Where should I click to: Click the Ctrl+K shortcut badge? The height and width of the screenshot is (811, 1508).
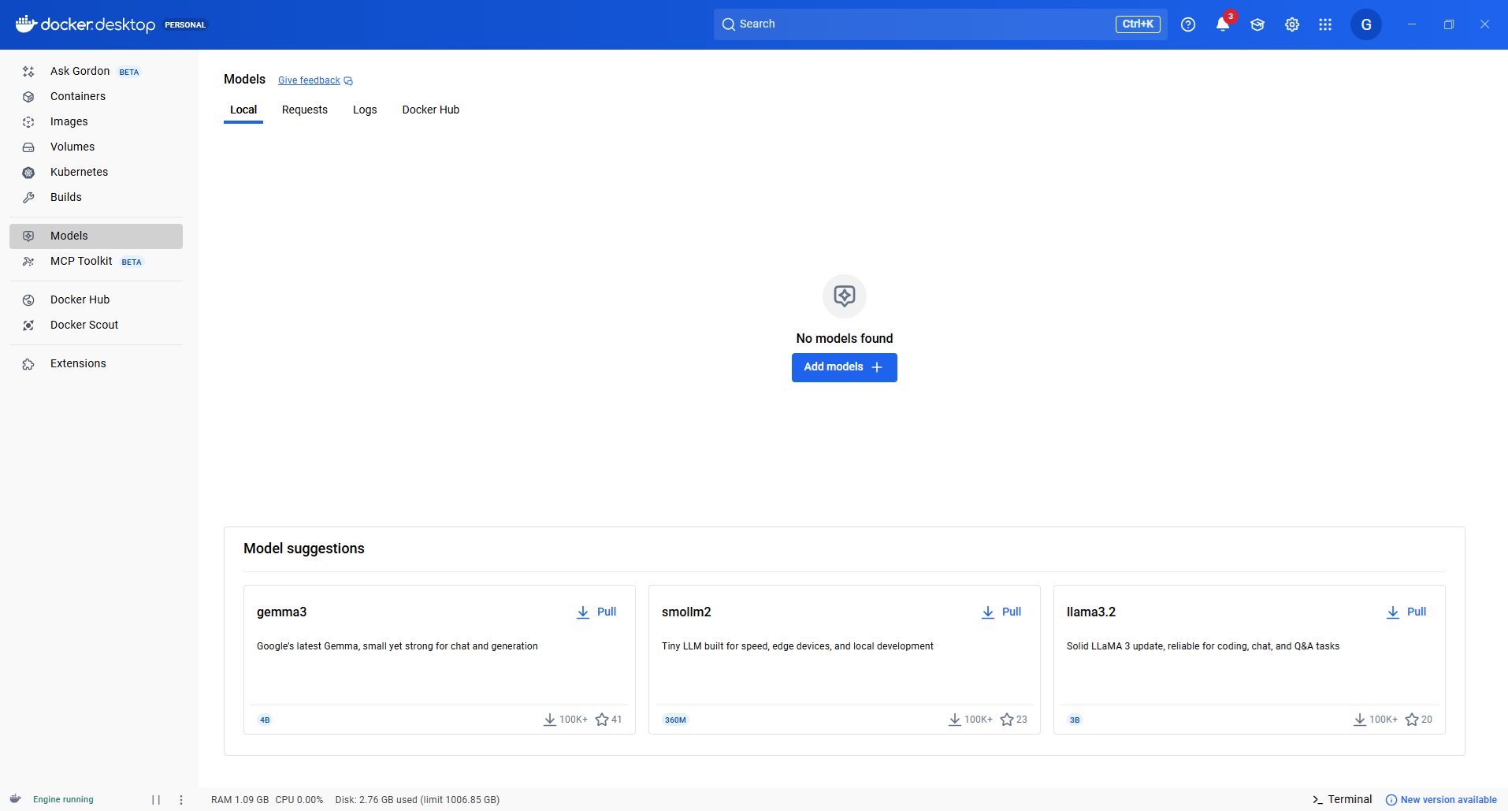click(1138, 24)
